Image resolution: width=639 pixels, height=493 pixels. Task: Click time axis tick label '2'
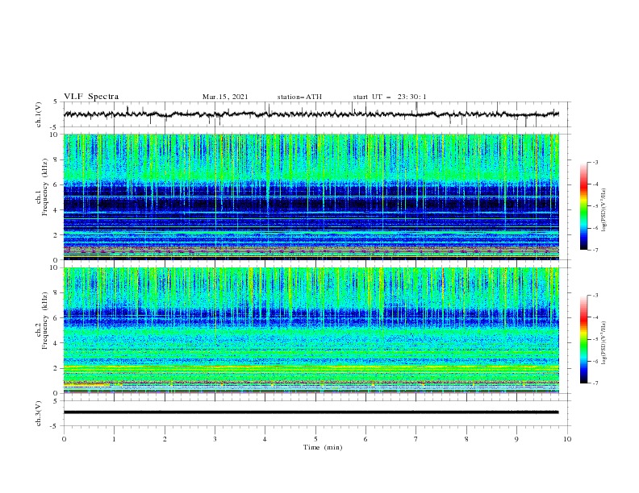tap(165, 439)
